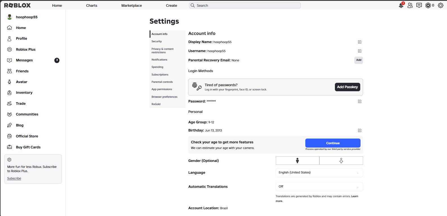Select the male gender option

(x=297, y=161)
